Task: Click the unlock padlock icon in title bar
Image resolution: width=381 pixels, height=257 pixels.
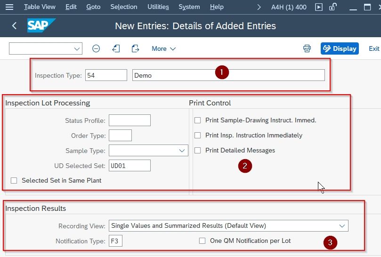Action: [333, 7]
